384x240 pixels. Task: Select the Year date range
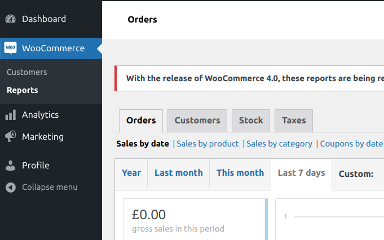131,173
